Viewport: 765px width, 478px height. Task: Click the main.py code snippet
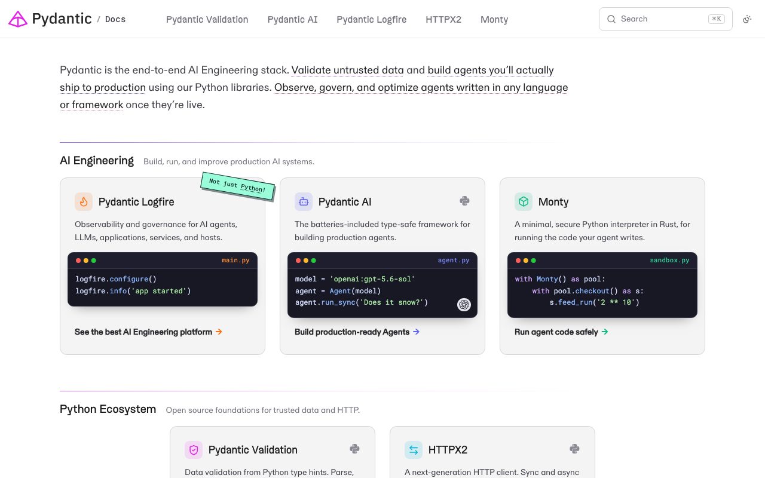(x=163, y=279)
